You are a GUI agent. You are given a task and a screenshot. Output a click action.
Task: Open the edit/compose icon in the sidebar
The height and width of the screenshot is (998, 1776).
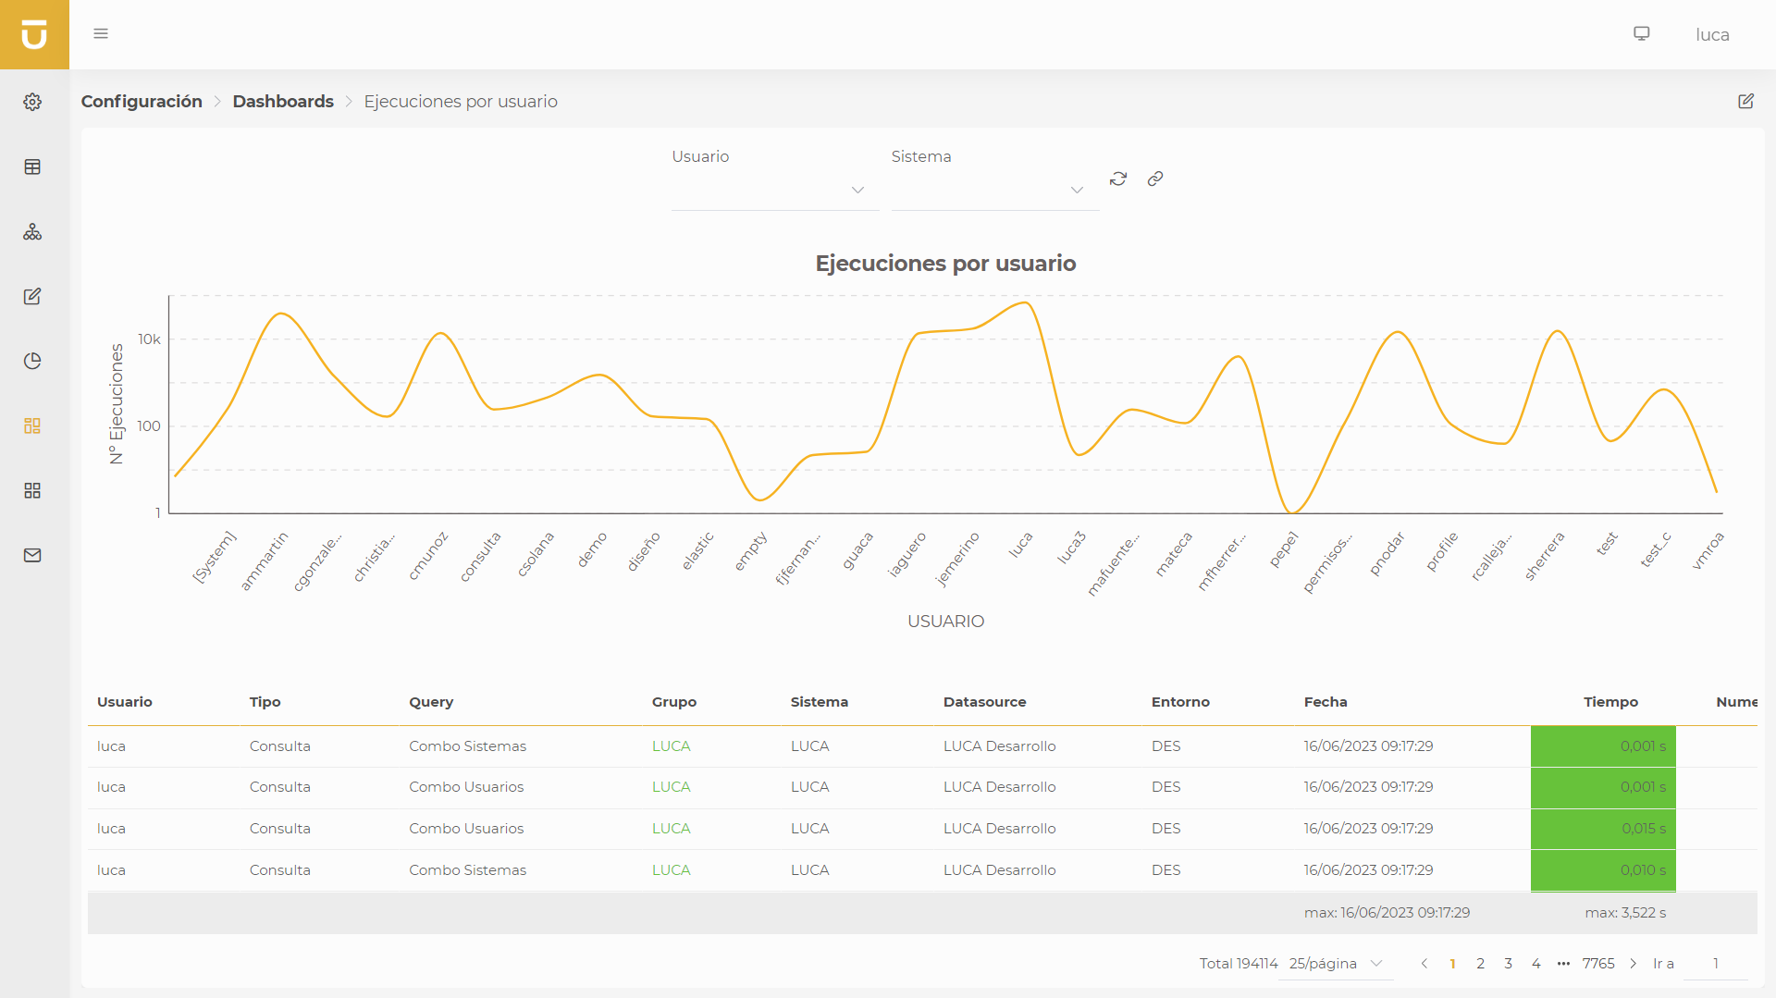coord(32,296)
